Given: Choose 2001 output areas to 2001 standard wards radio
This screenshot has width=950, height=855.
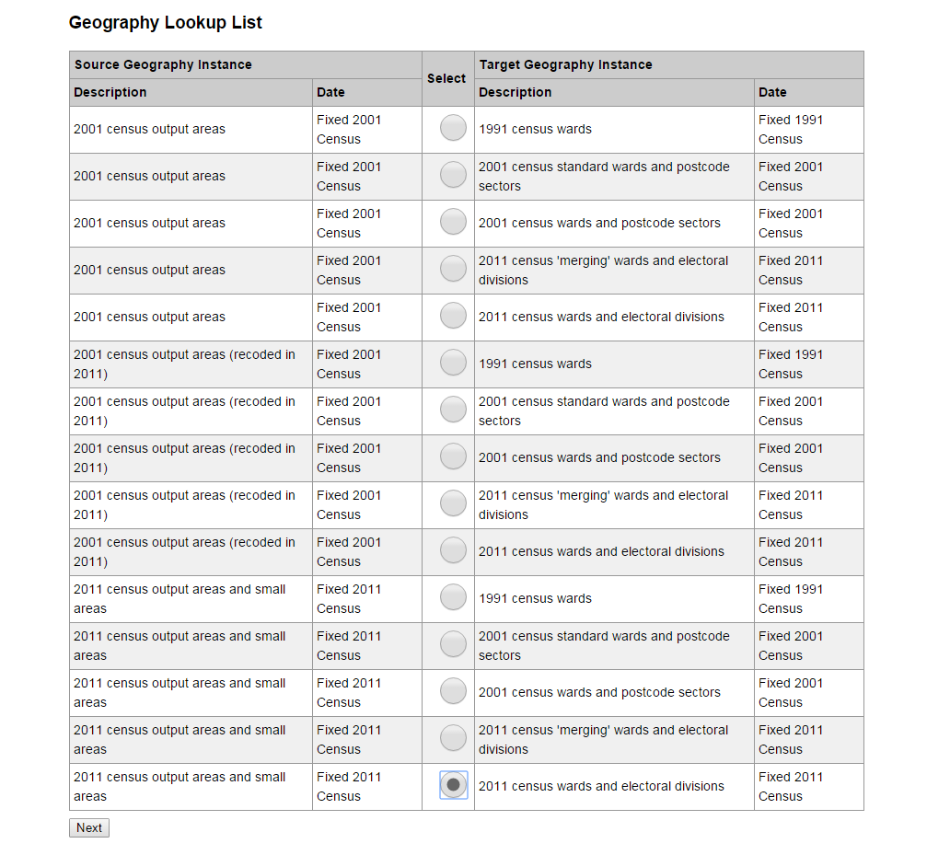Looking at the screenshot, I should coord(453,174).
